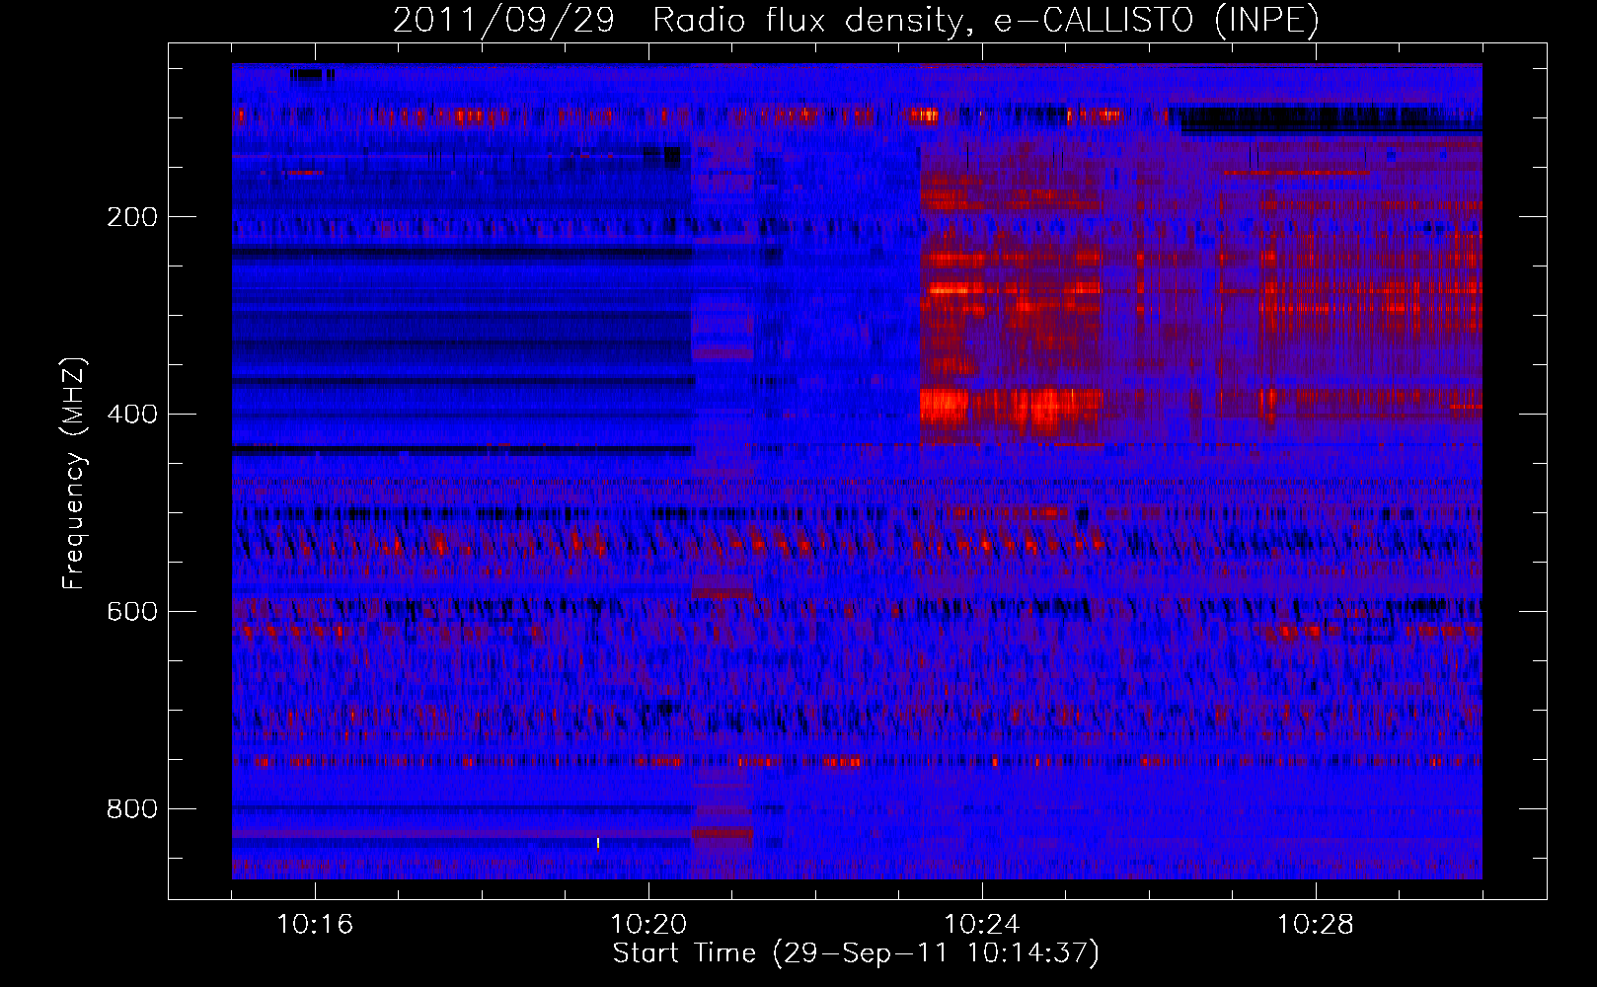Click the "10:20" time tick label
Image resolution: width=1597 pixels, height=987 pixels.
tap(648, 925)
